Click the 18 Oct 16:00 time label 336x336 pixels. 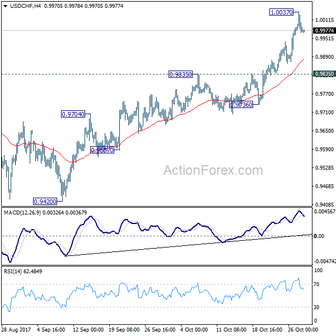[x=267, y=329]
